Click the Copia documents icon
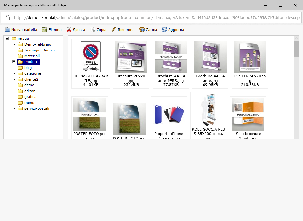Viewport: 303px width, 221px height. [93, 29]
